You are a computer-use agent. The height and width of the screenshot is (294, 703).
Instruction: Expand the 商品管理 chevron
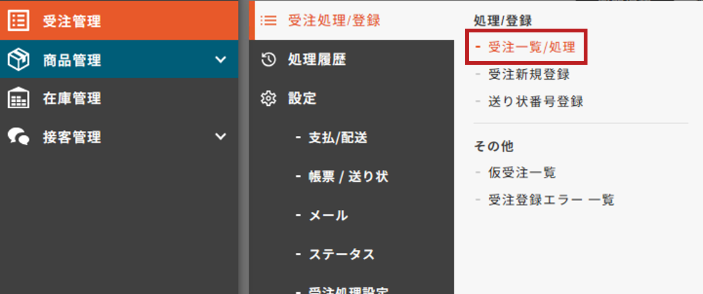(x=220, y=60)
